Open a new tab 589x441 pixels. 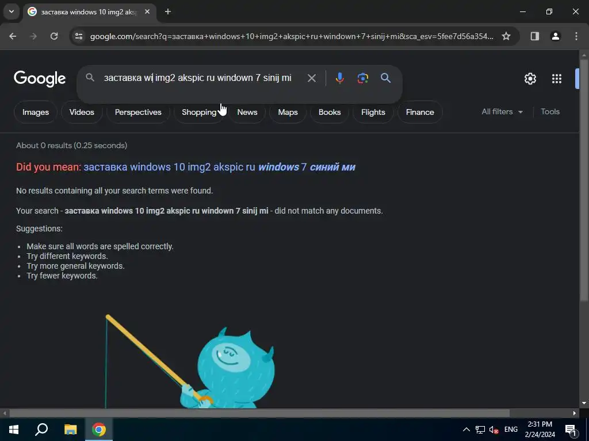tap(168, 11)
